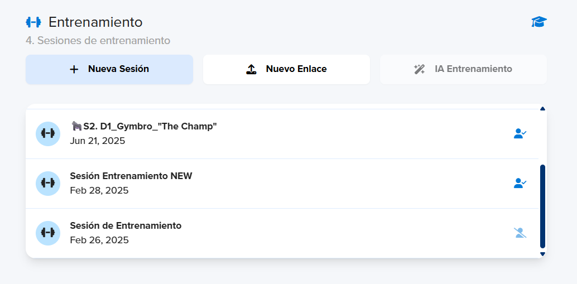577x284 pixels.
Task: Select the Nuevo Enlace button
Action: click(x=287, y=69)
